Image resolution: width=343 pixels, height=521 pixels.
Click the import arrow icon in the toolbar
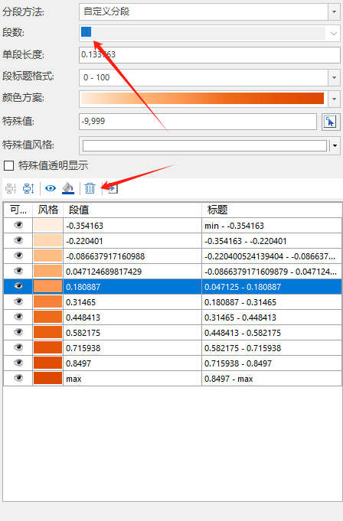coord(113,189)
